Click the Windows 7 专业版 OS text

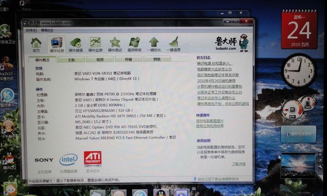tap(107, 79)
